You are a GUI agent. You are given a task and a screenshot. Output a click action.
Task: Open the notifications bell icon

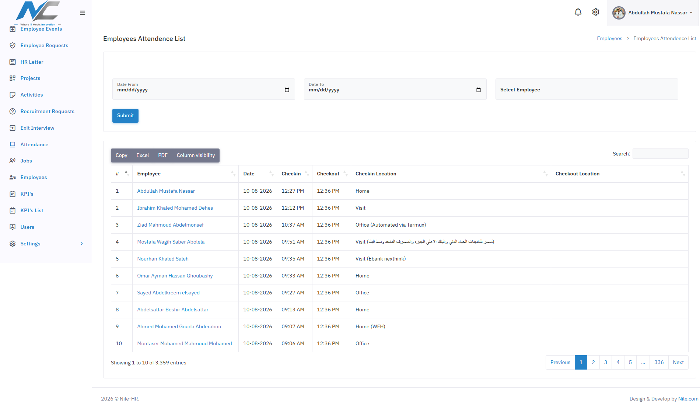point(578,12)
